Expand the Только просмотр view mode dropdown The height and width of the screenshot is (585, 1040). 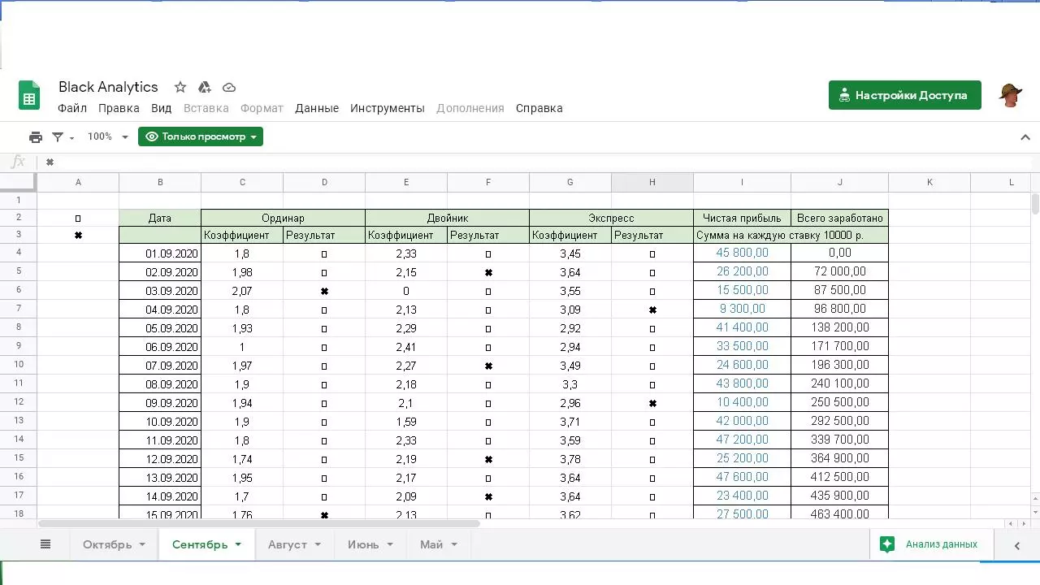(x=201, y=136)
